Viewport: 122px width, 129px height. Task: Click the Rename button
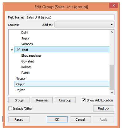(x=42, y=100)
